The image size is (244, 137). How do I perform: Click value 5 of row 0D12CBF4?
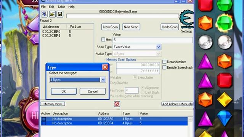tap(141, 123)
